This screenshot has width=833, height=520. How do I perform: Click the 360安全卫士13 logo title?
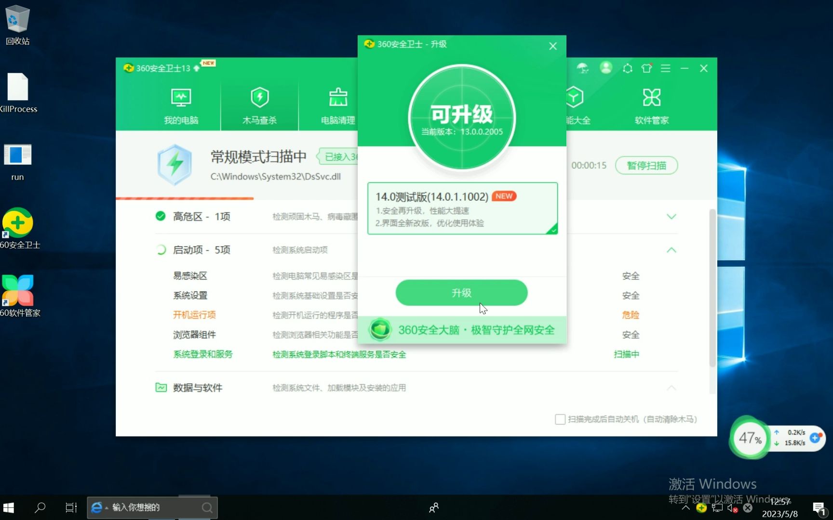157,68
